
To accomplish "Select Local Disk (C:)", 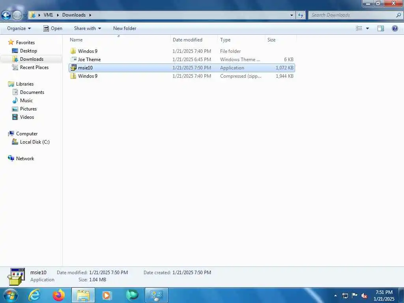I will 35,142.
